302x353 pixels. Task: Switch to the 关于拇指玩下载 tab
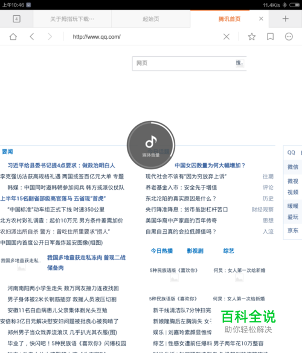click(72, 19)
